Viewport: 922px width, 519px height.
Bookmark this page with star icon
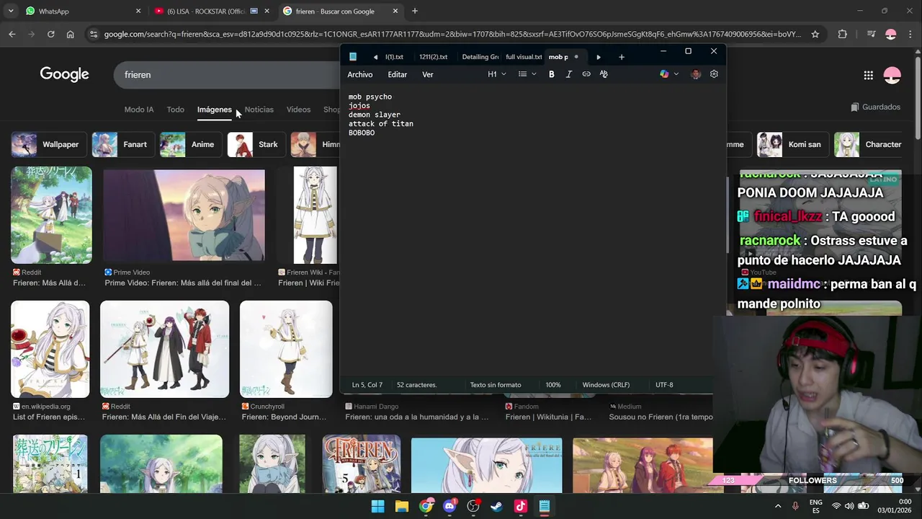coord(815,34)
